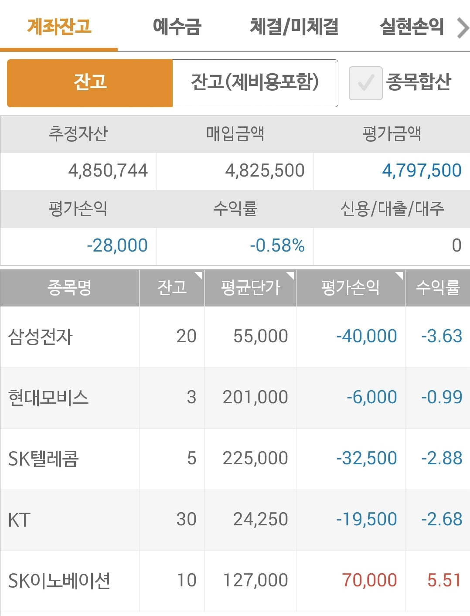The height and width of the screenshot is (616, 470).
Task: Click the 종목명 column header
Action: pos(70,288)
